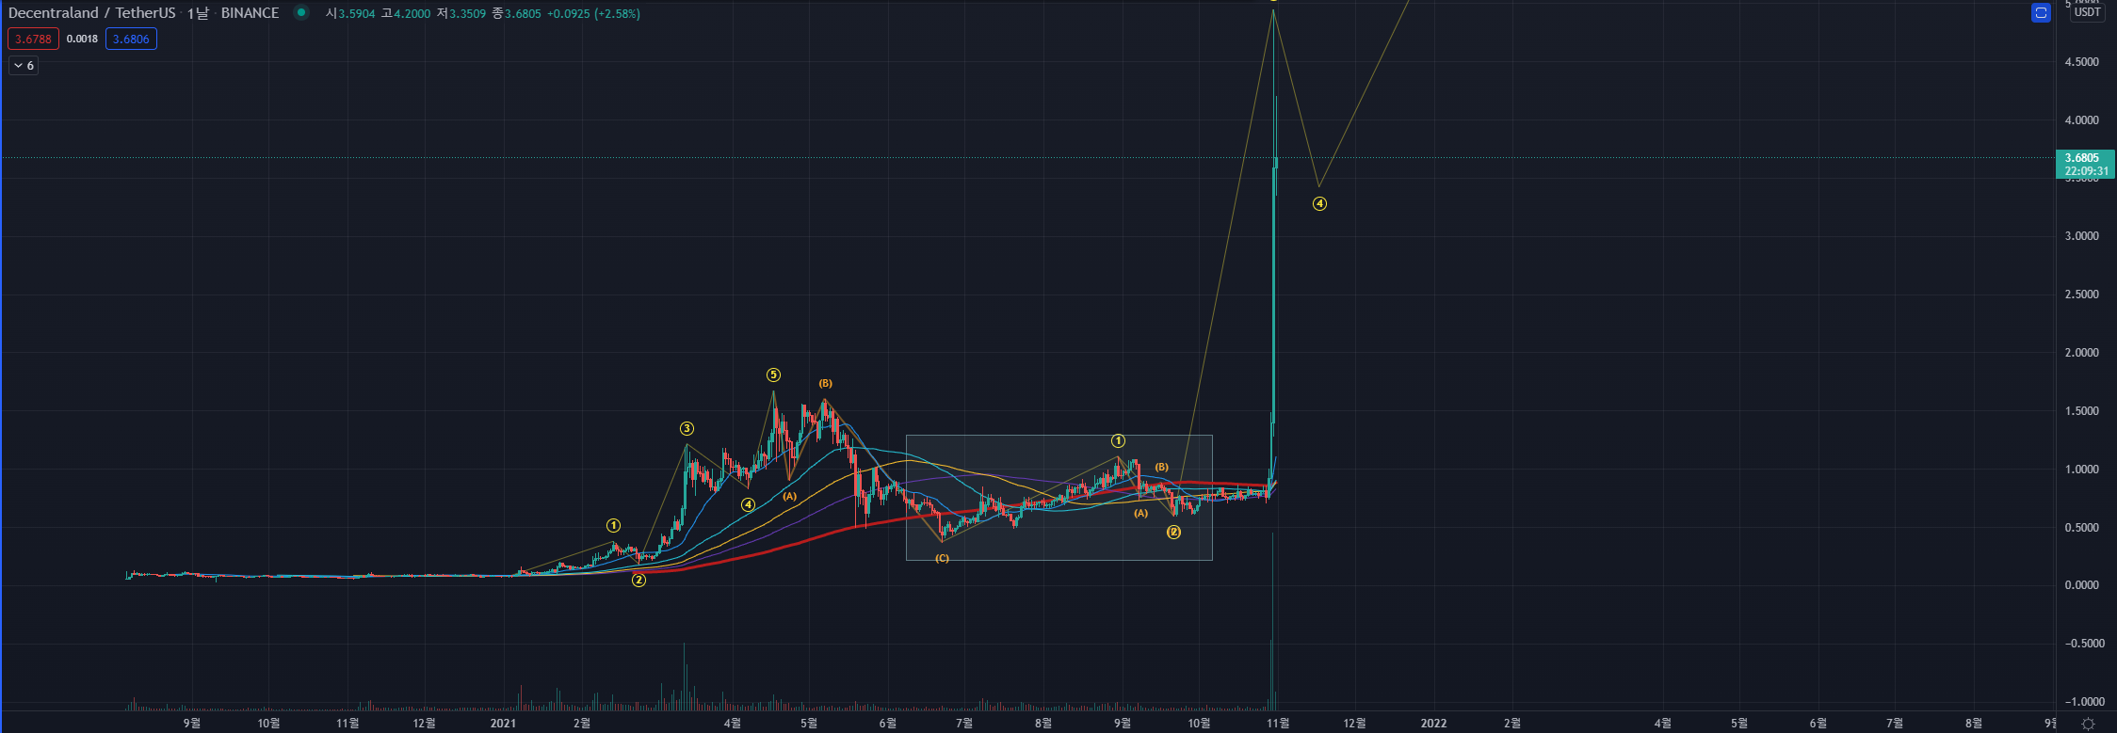This screenshot has height=733, width=2117.
Task: Click the 4.0000 price axis label
Action: click(x=2081, y=120)
